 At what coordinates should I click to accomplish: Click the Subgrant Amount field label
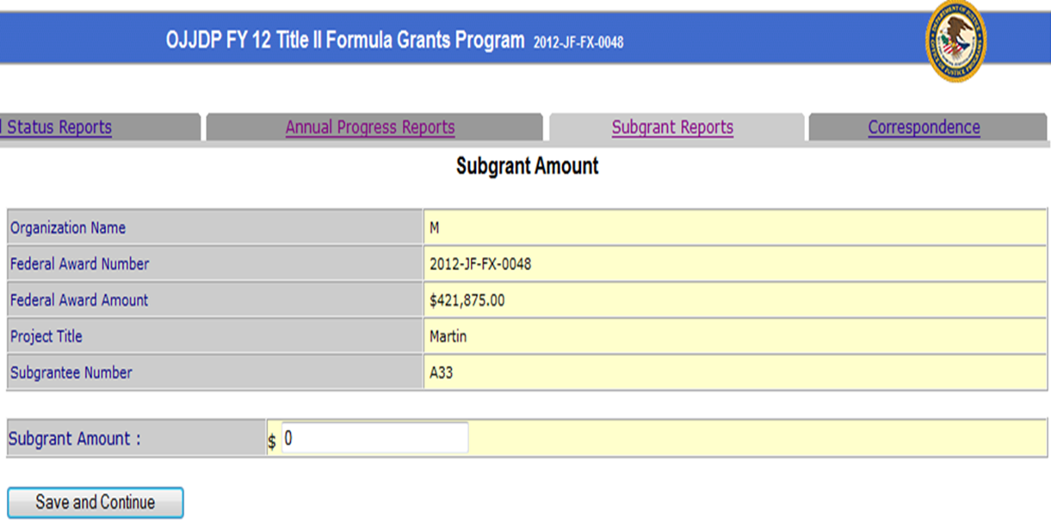click(74, 438)
